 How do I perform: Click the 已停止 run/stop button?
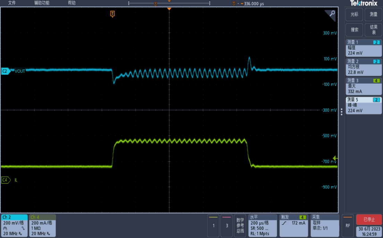369,220
